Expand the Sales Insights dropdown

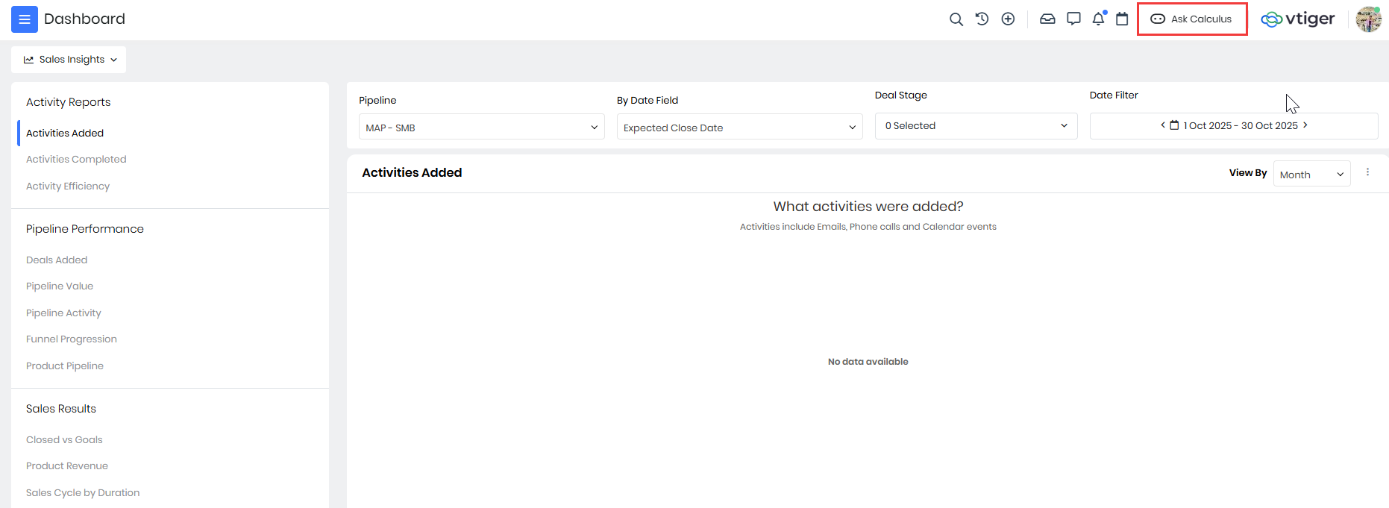(69, 60)
